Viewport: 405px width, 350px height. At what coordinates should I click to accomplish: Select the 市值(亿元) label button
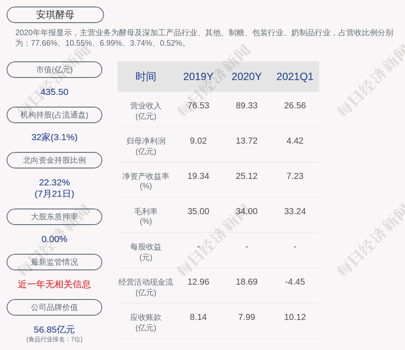54,70
